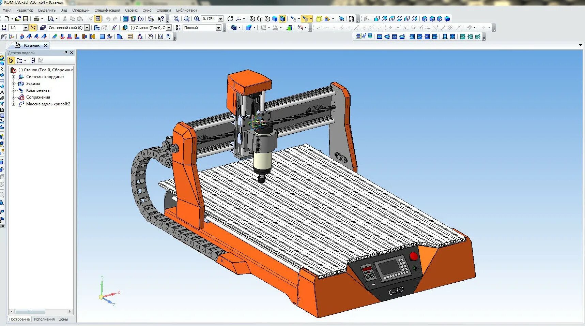Print with the printer icon
This screenshot has height=326, width=585.
36,19
